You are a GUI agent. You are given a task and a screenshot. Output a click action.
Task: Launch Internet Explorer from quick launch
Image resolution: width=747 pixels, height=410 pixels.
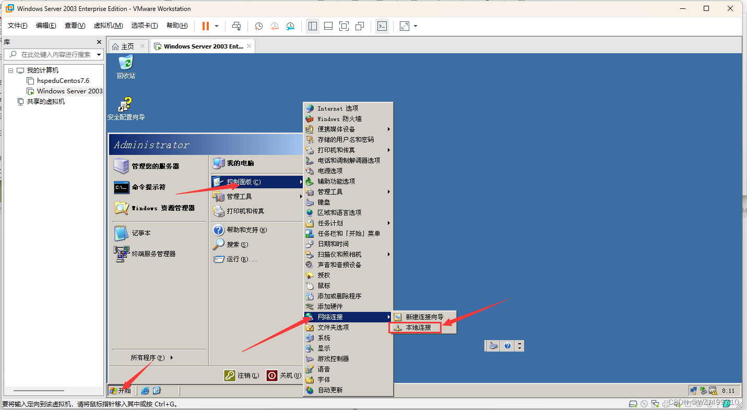[145, 390]
